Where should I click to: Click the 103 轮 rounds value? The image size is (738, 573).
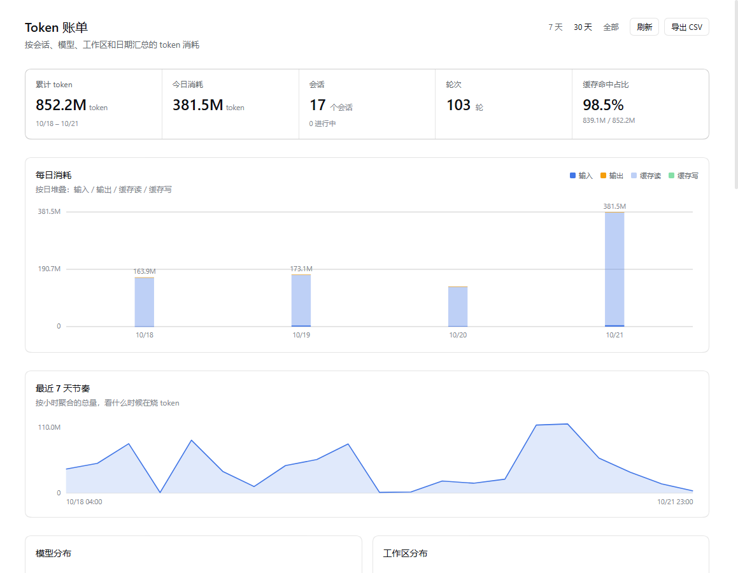(465, 106)
